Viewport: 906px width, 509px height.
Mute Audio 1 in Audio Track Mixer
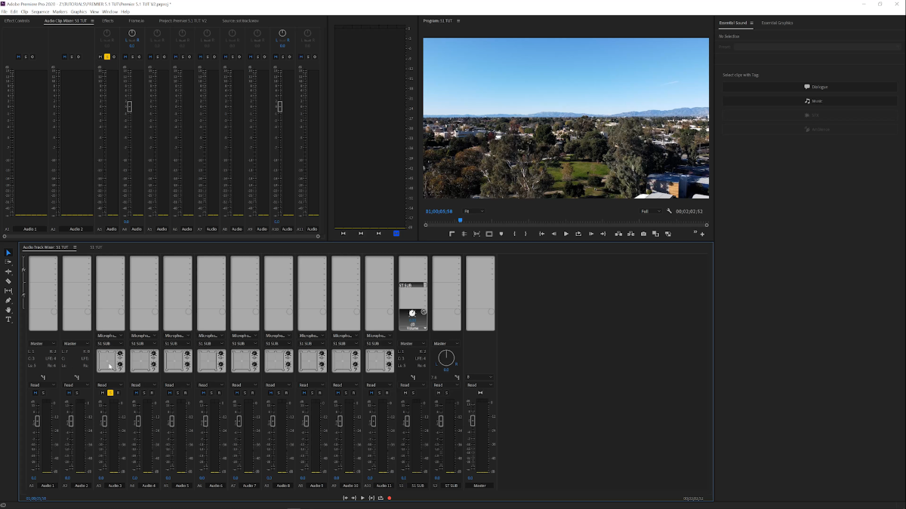[35, 393]
